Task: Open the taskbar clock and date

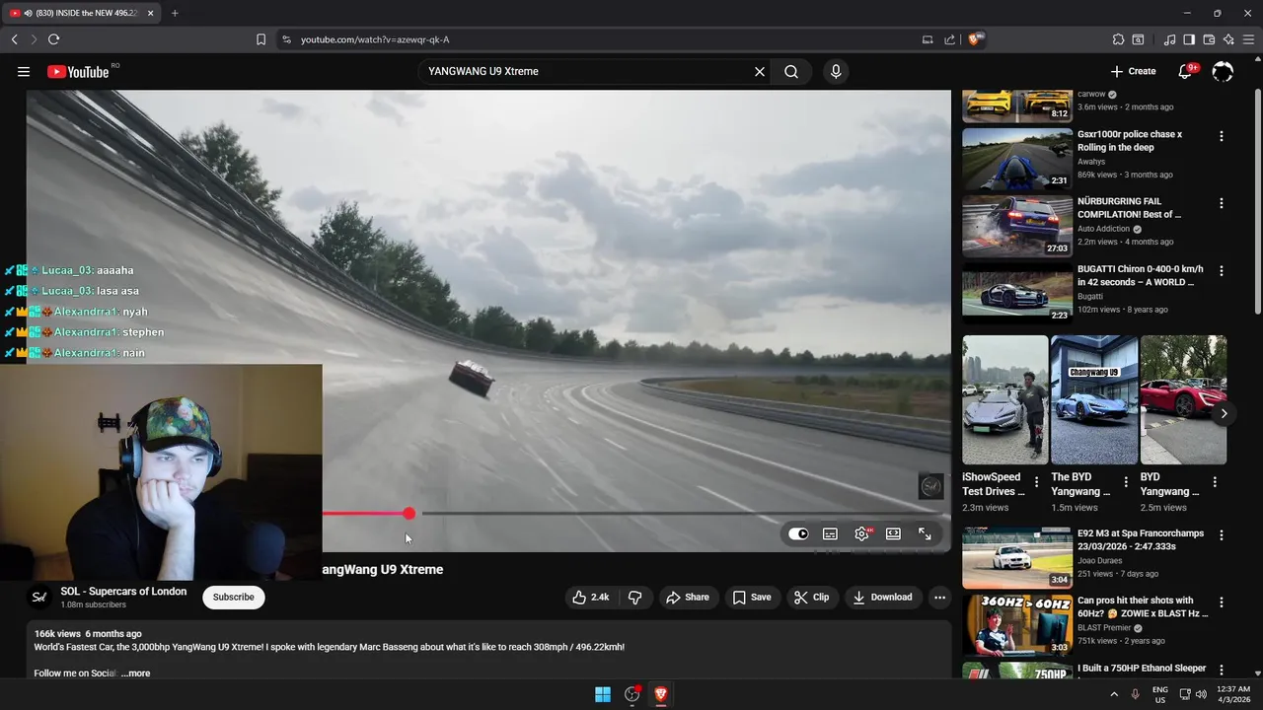Action: (x=1234, y=694)
